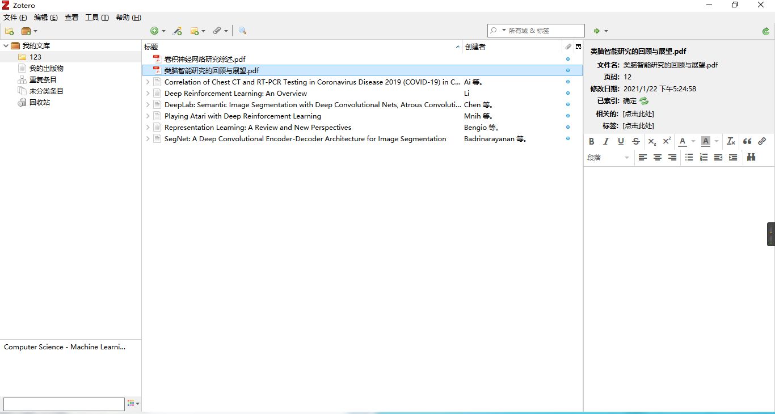
Task: Click the 回收站 trash icon
Action: pos(22,103)
